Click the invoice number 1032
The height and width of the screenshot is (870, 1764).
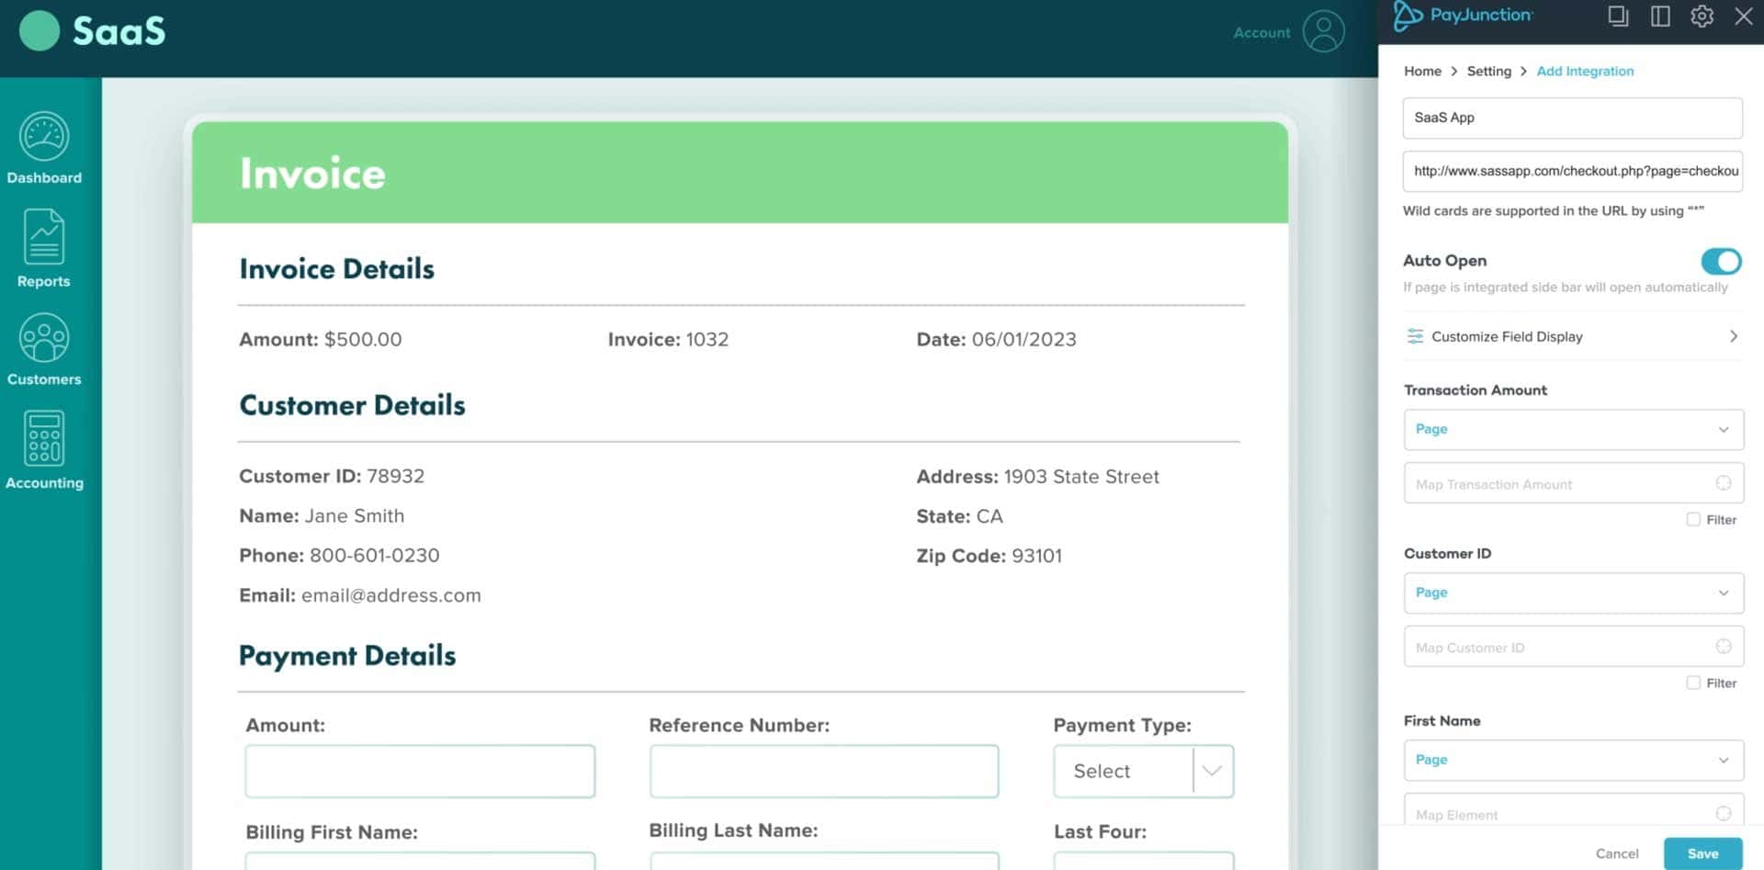point(707,339)
